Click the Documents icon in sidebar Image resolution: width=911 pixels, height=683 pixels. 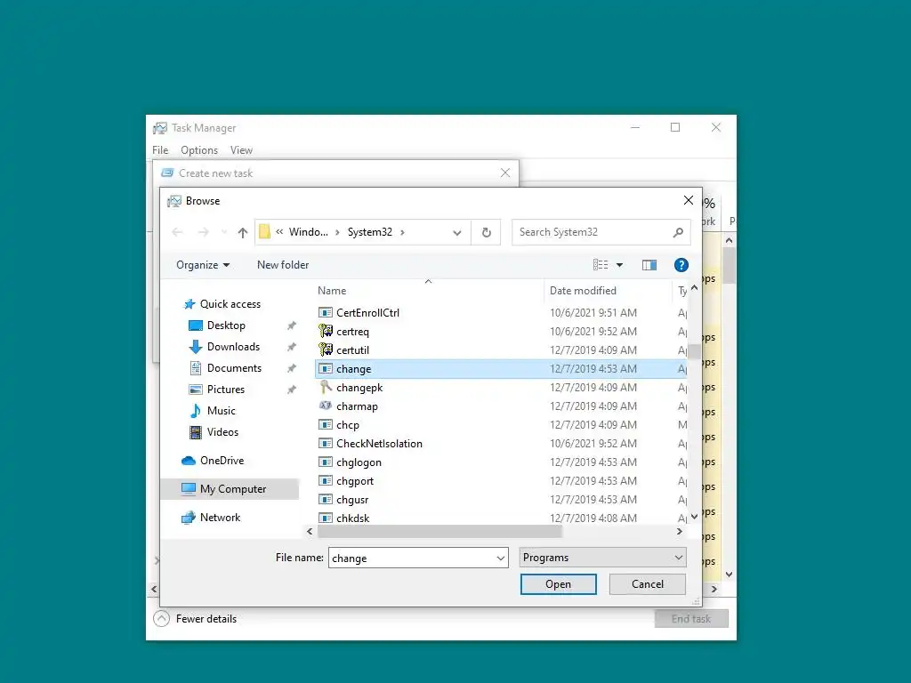(196, 368)
